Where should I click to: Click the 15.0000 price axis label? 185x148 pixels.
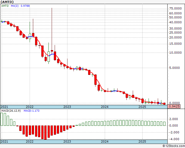coord(175,44)
